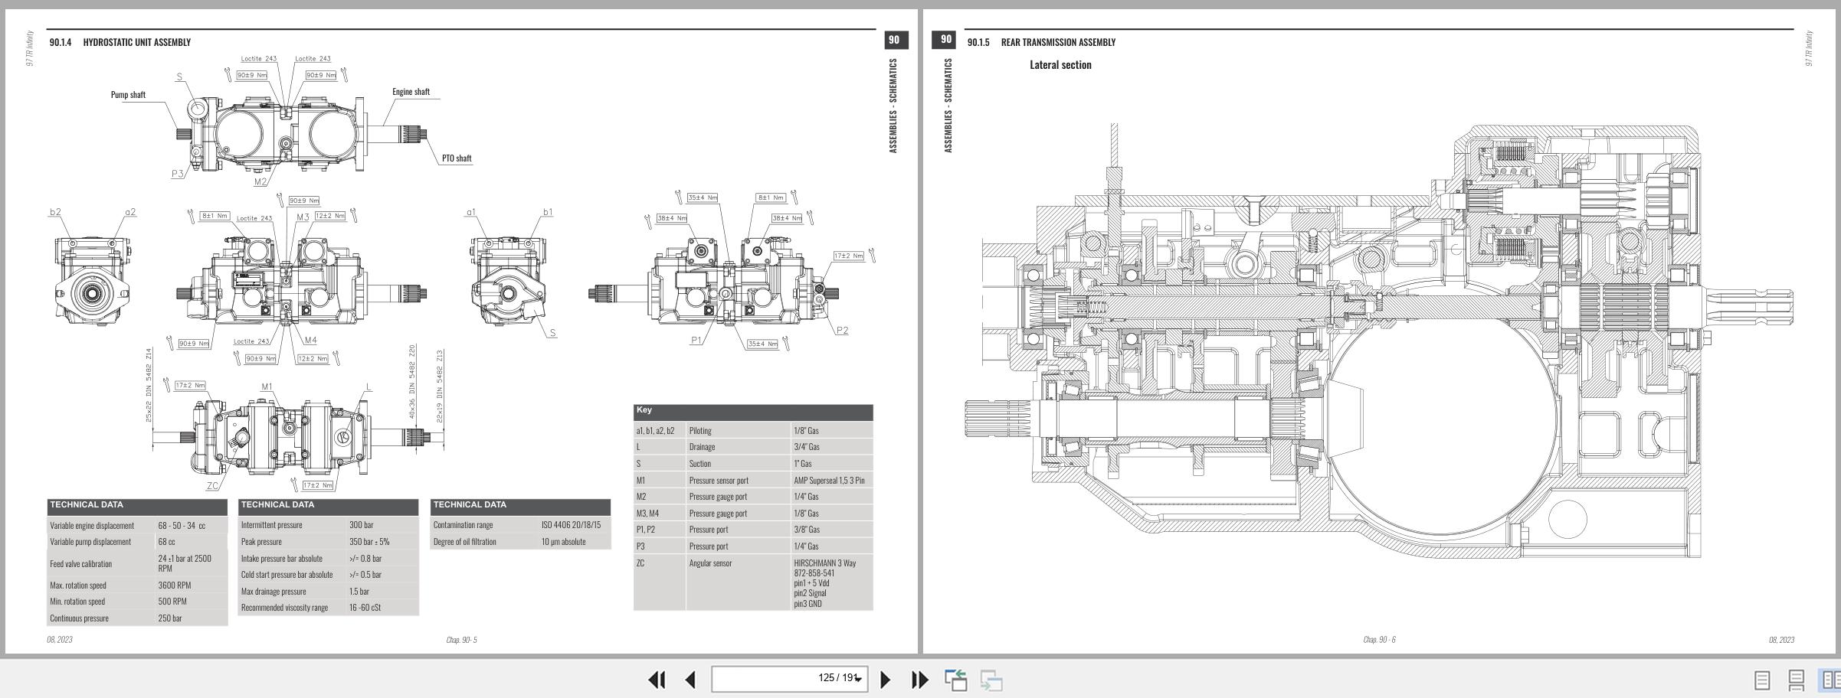This screenshot has width=1841, height=698.
Task: Go to the first page
Action: point(657,680)
